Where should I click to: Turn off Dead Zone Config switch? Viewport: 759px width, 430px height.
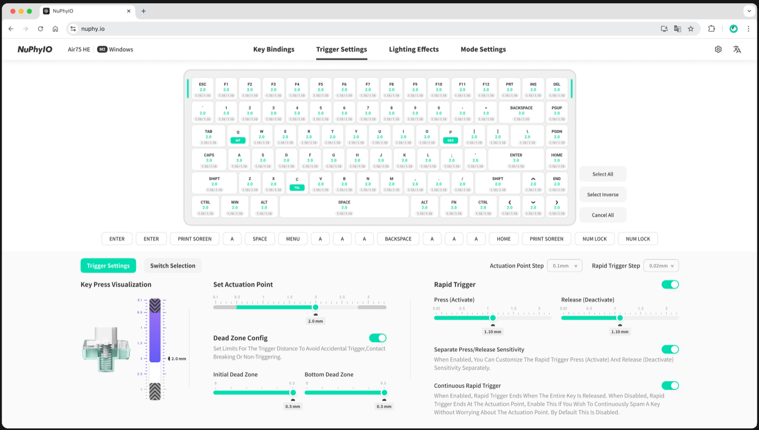coord(378,338)
